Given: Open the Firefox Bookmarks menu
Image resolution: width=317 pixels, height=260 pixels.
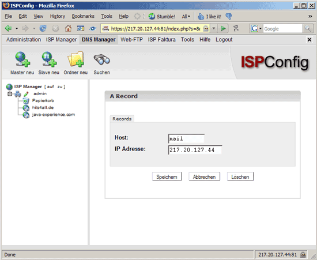Looking at the screenshot, I should click(x=83, y=16).
